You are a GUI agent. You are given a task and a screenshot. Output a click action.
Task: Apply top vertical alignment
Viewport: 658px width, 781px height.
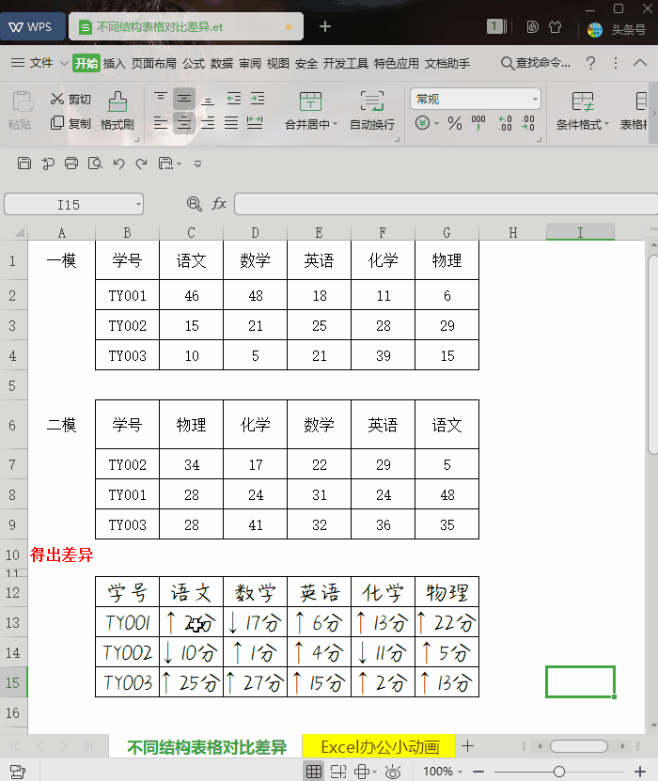(160, 99)
